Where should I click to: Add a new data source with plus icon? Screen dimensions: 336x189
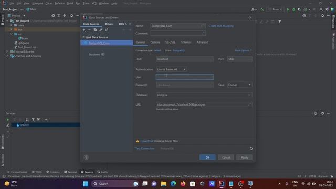coord(84,30)
